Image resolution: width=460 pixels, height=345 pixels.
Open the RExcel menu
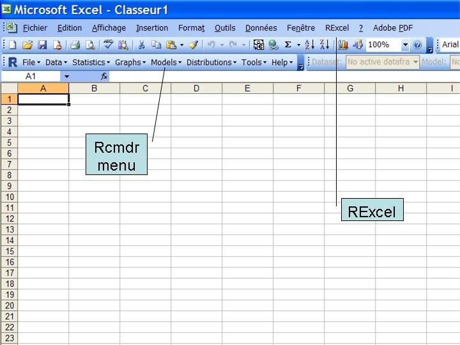click(x=337, y=28)
